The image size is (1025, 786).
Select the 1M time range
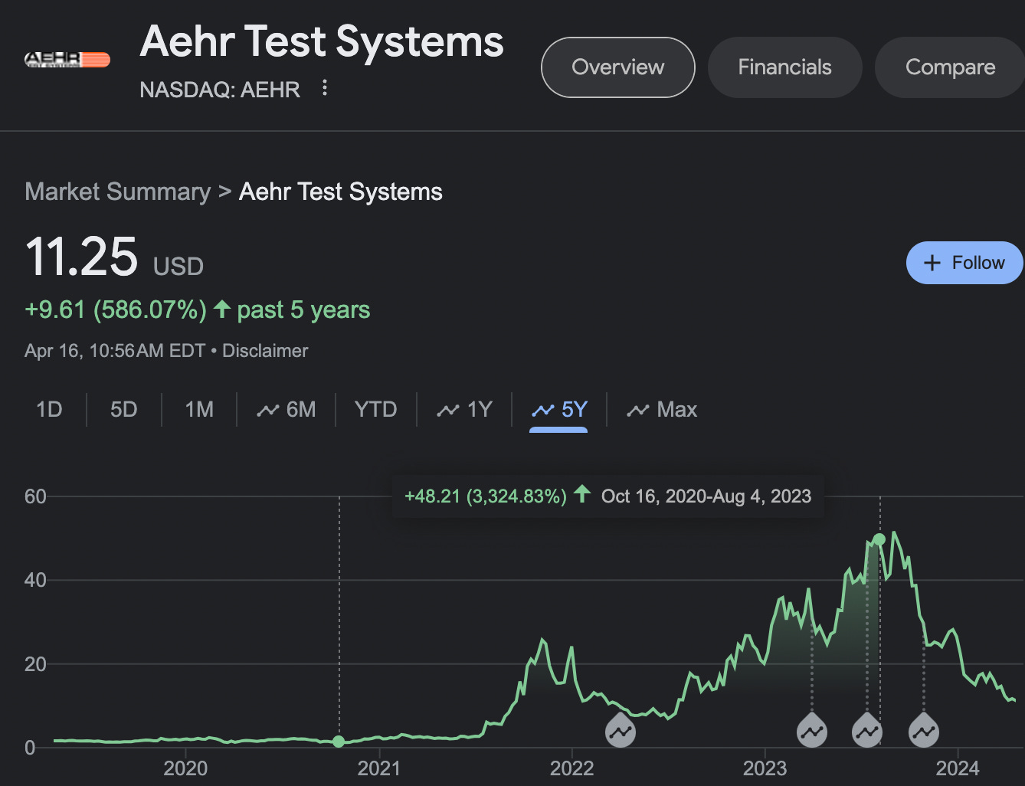tap(199, 409)
